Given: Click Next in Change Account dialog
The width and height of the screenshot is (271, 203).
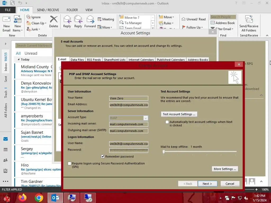Looking at the screenshot, I should pos(207,184).
